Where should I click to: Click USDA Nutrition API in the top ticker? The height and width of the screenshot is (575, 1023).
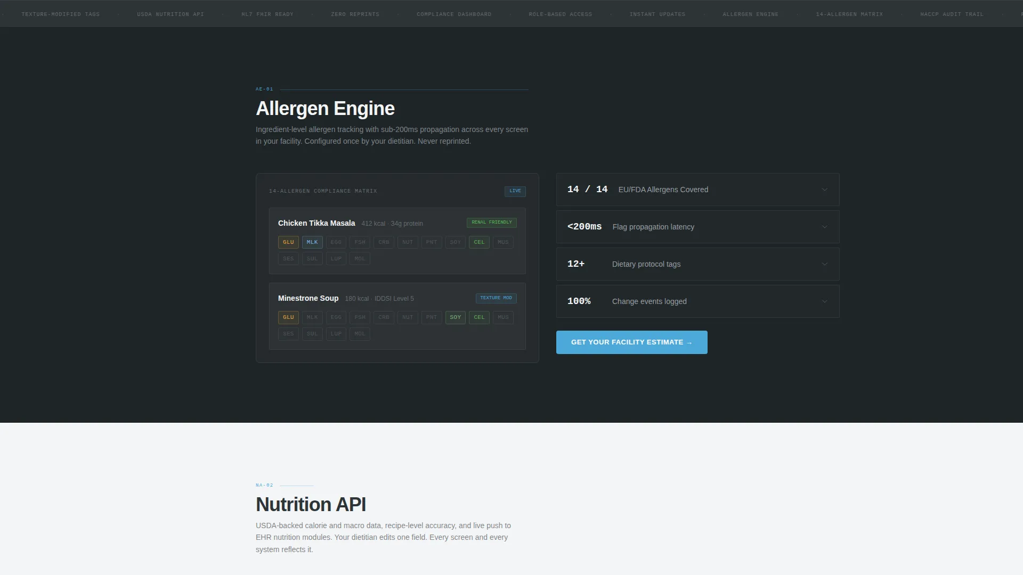[x=170, y=14]
